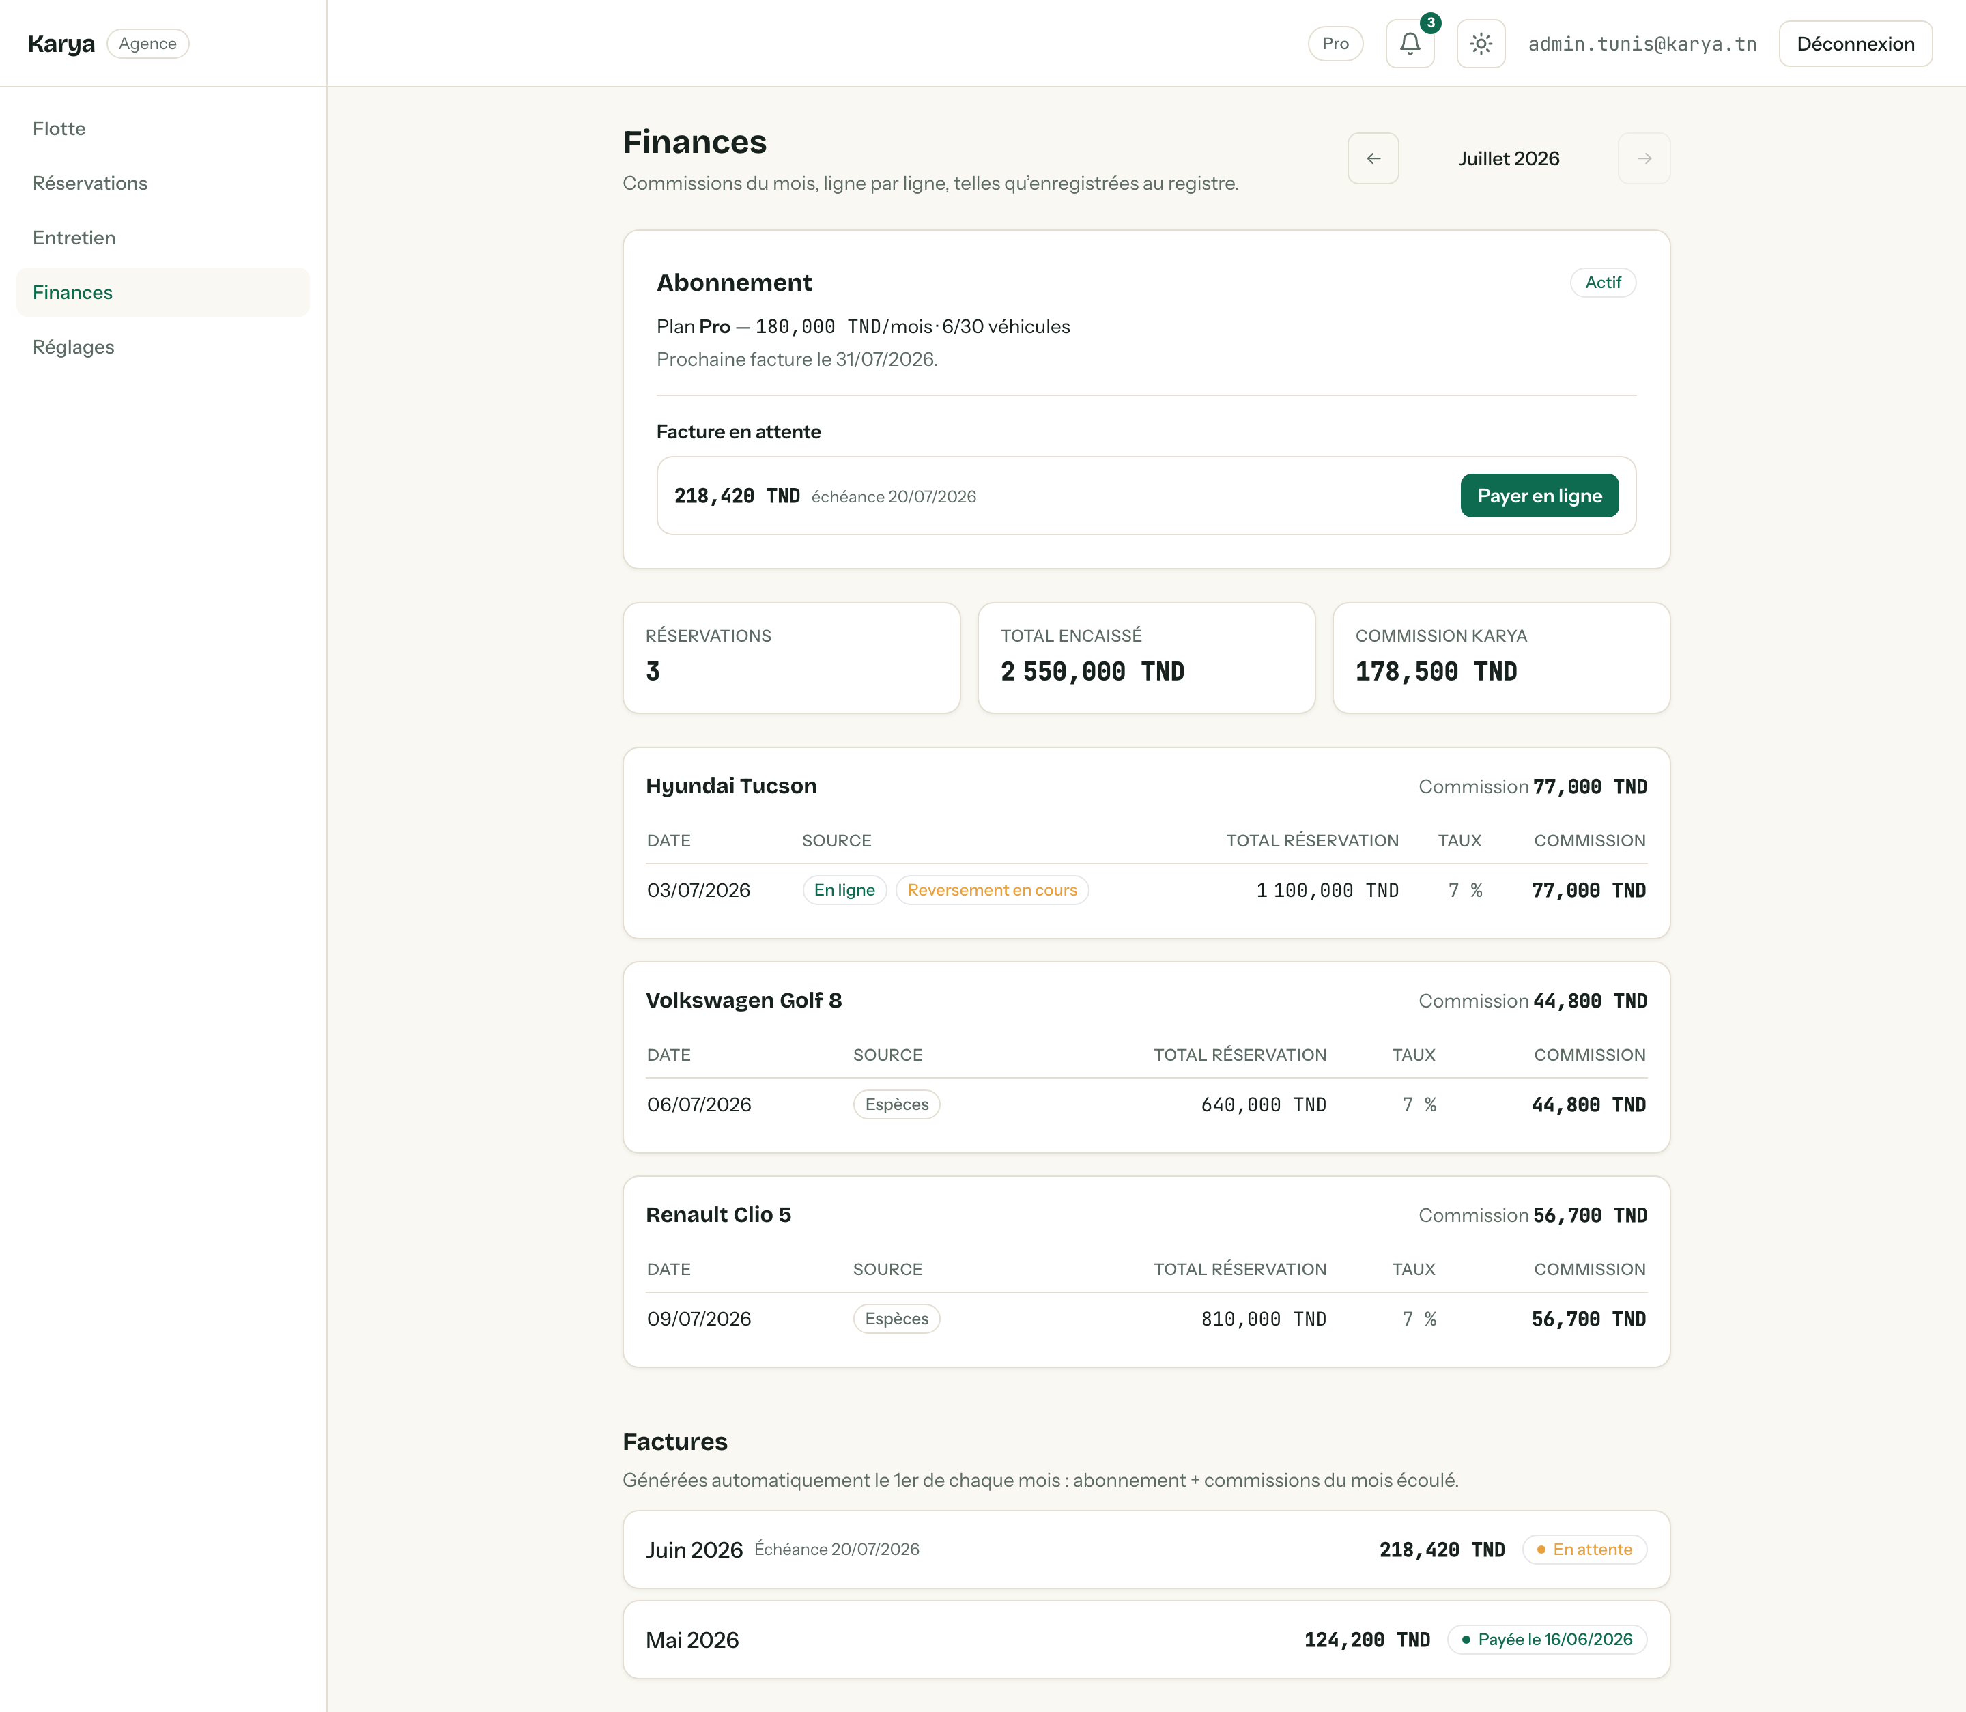Click the Déconnexion button
Screen dimensions: 1966x1712
pyautogui.click(x=1855, y=44)
